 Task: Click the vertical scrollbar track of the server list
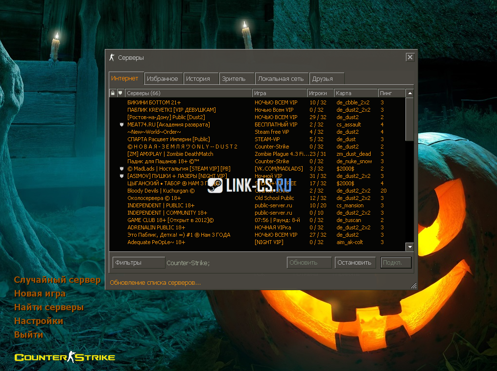409,196
